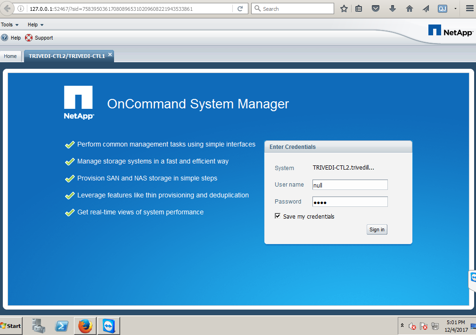Click into the User name field
Image resolution: width=476 pixels, height=335 pixels.
point(350,185)
